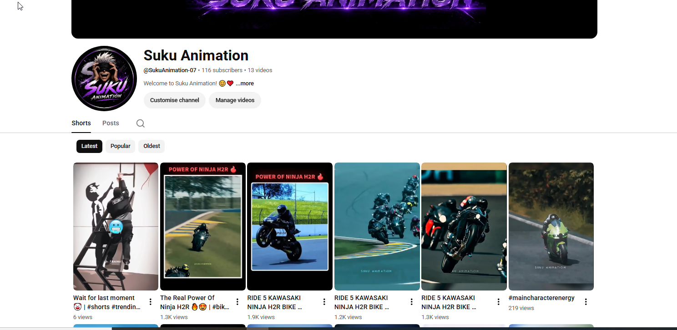This screenshot has width=677, height=330.
Task: Switch to the Shorts tab
Action: pyautogui.click(x=81, y=123)
